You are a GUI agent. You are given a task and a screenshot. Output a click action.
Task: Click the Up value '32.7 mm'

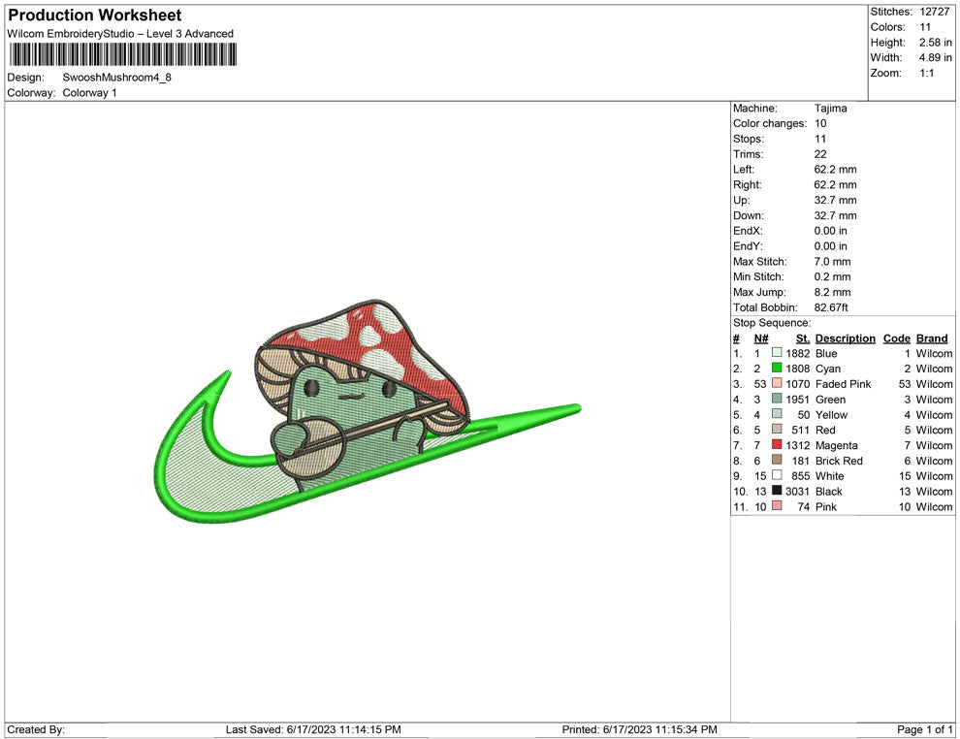pyautogui.click(x=836, y=200)
